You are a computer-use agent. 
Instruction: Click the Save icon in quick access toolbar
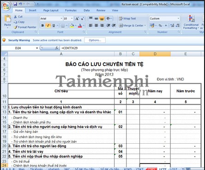pyautogui.click(x=15, y=4)
